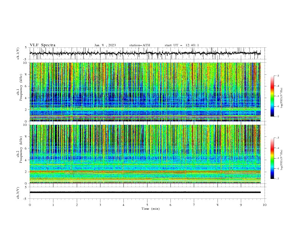Screen dimensions: 298x230
Task: Click upper colorbar 'log(PSD)(V²/Hz)' label
Action: 282,98
